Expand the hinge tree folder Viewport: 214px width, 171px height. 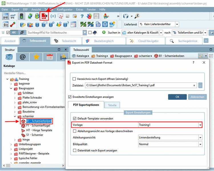coord(15,140)
